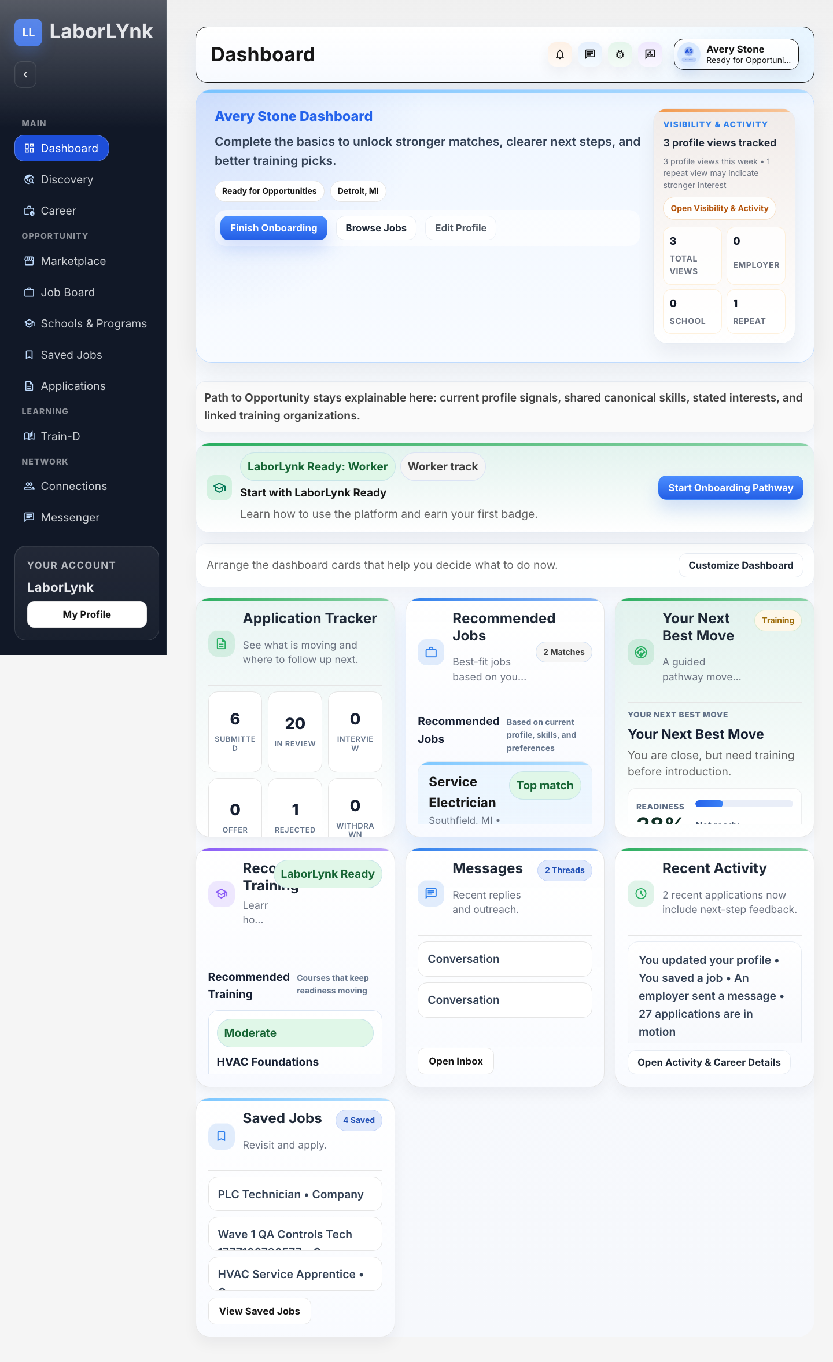This screenshot has width=833, height=1362.
Task: Go to Dashboard in the sidebar
Action: 62,148
